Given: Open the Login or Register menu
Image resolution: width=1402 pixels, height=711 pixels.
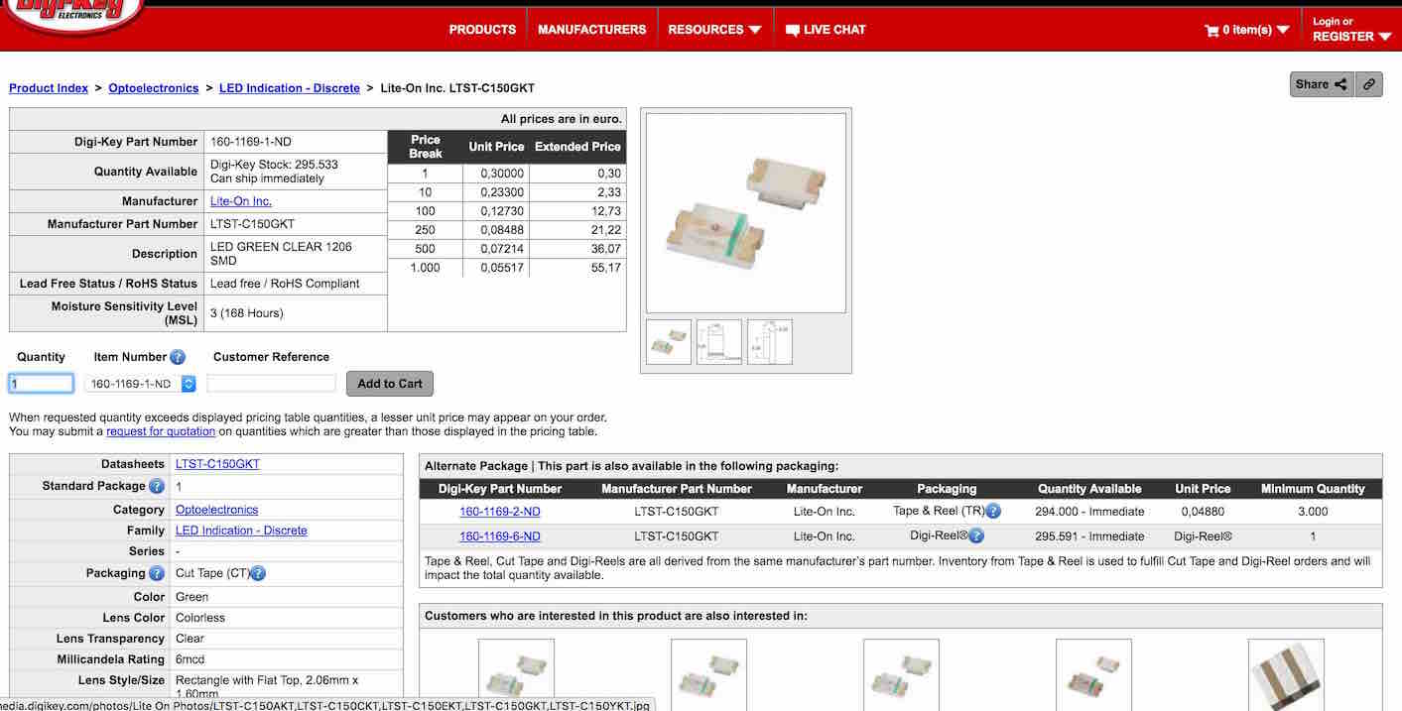Looking at the screenshot, I should 1351,29.
